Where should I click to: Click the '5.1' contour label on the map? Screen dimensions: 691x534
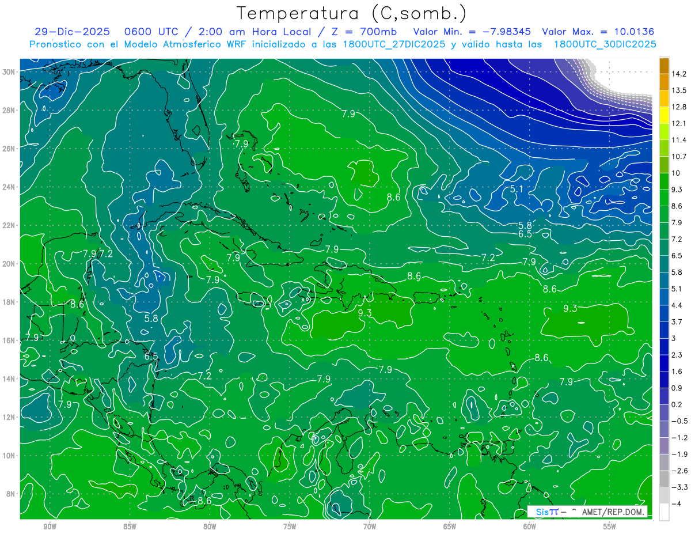[x=517, y=189]
